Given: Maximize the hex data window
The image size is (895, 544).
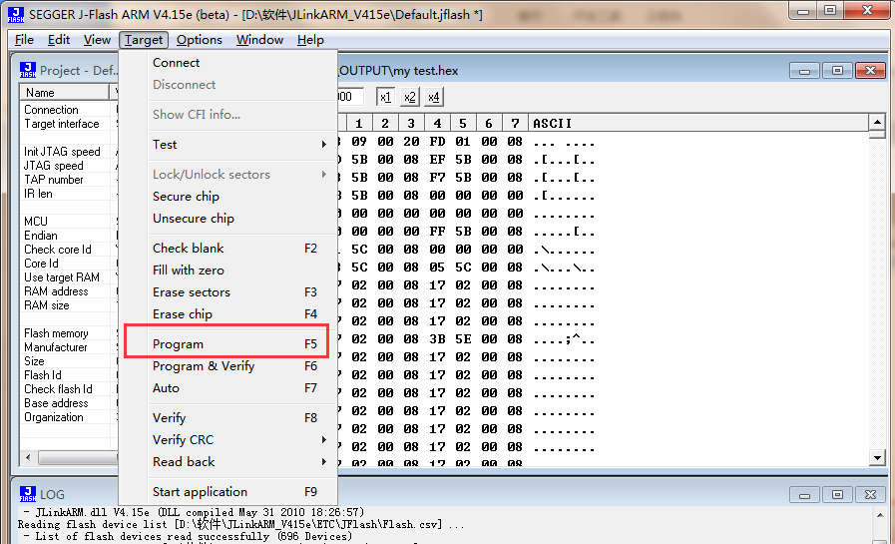Looking at the screenshot, I should coord(837,71).
